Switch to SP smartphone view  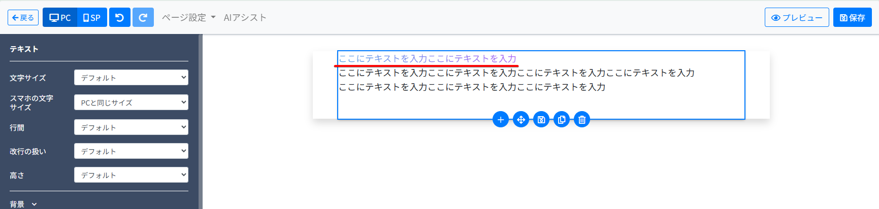tap(92, 18)
